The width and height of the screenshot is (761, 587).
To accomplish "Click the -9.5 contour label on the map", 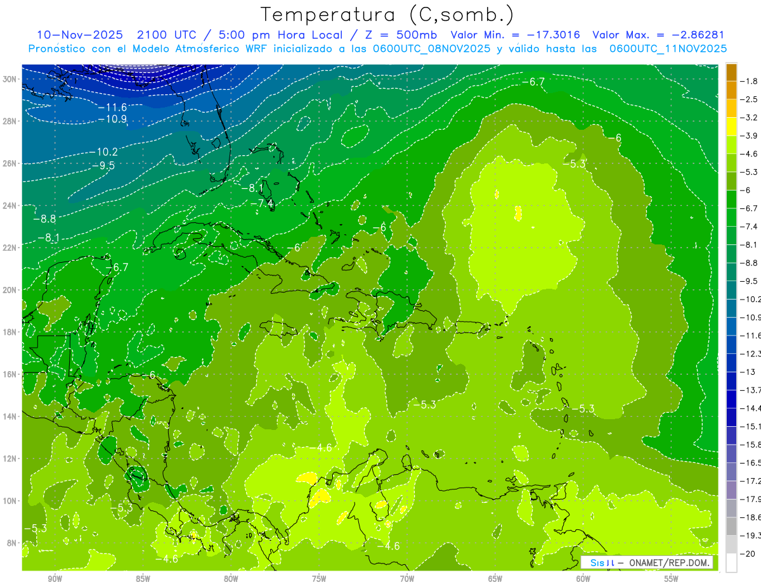I will click(103, 165).
